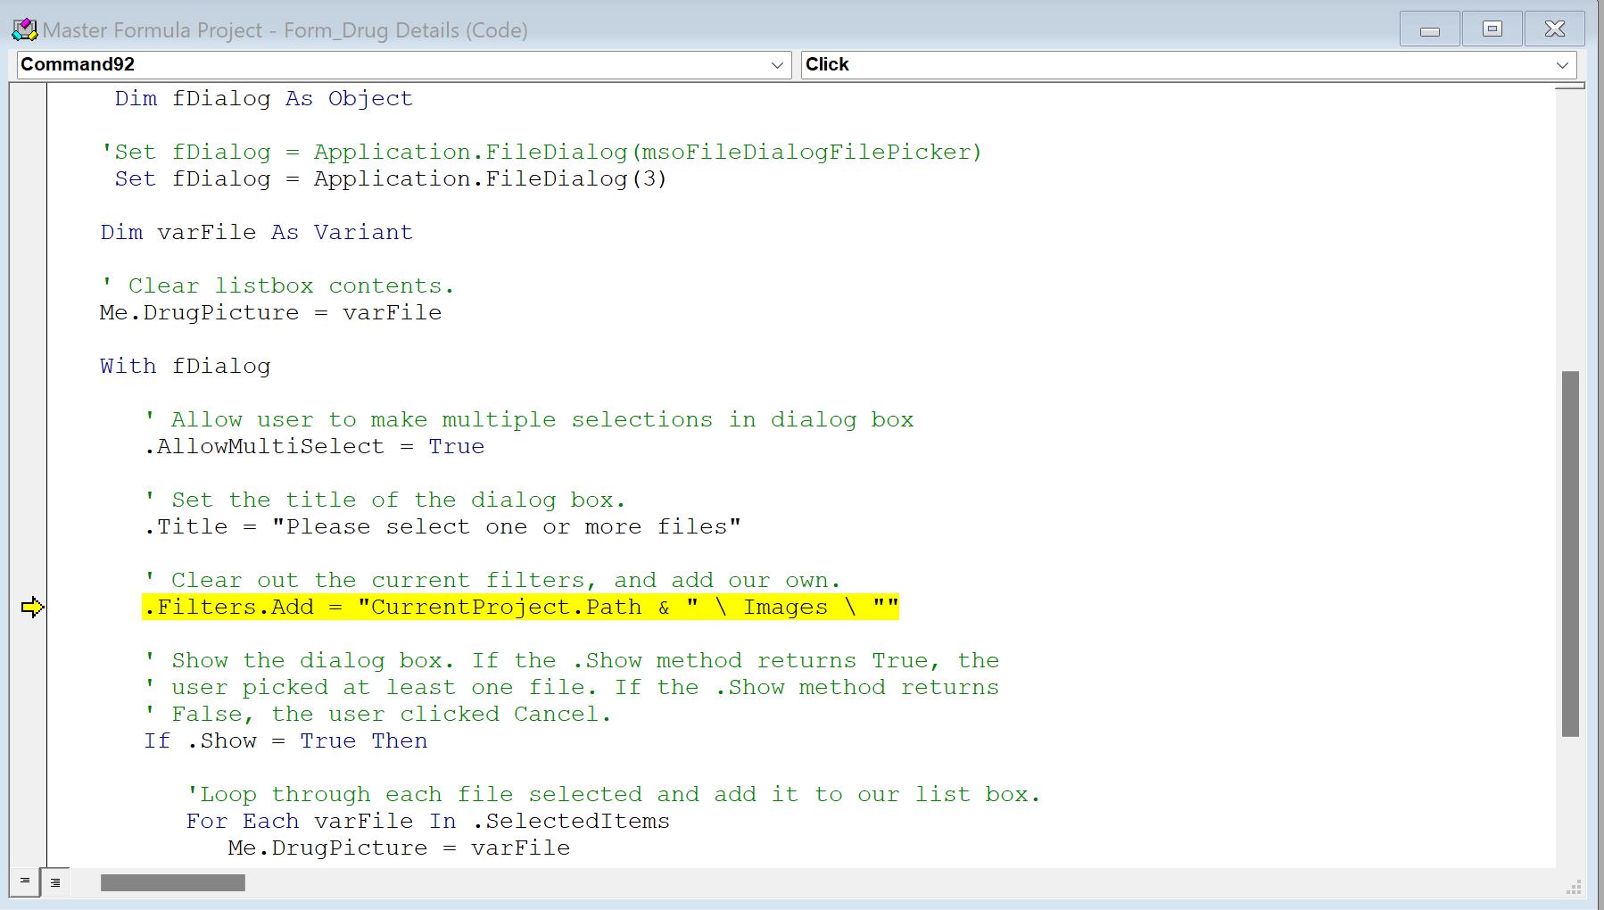Switch to Procedure View button

coord(25,881)
